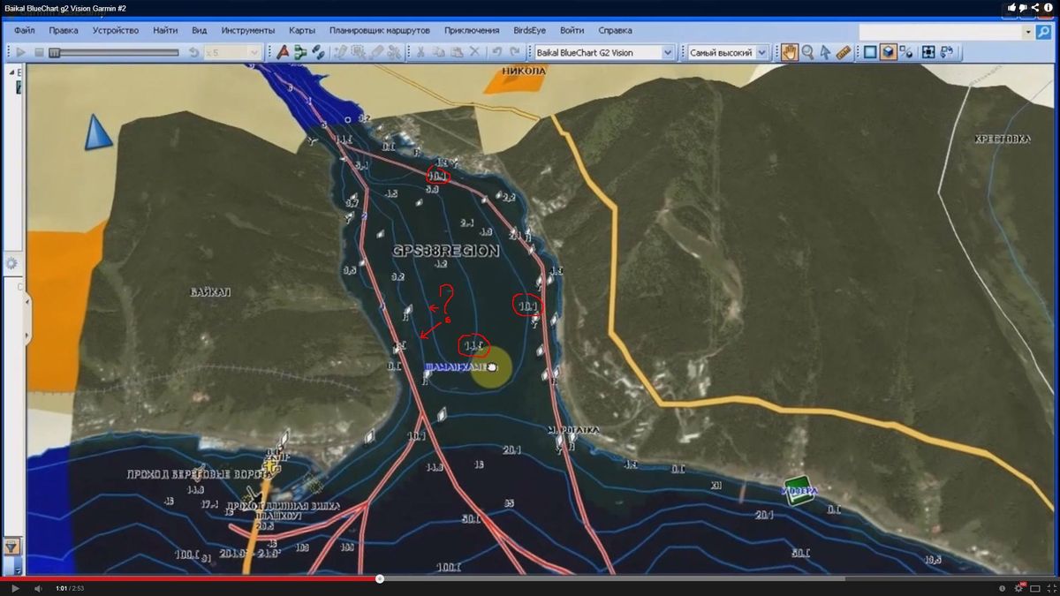1060x596 pixels.
Task: Open the Вид menu
Action: (x=200, y=30)
